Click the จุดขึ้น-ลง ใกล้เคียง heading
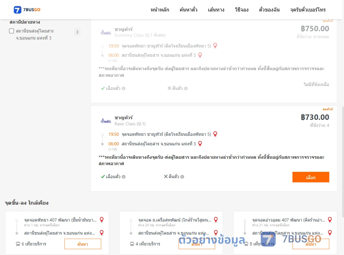Image resolution: width=344 pixels, height=255 pixels. point(26,203)
